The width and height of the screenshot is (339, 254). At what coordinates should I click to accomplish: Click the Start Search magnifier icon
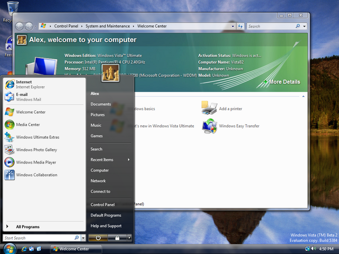(76, 238)
